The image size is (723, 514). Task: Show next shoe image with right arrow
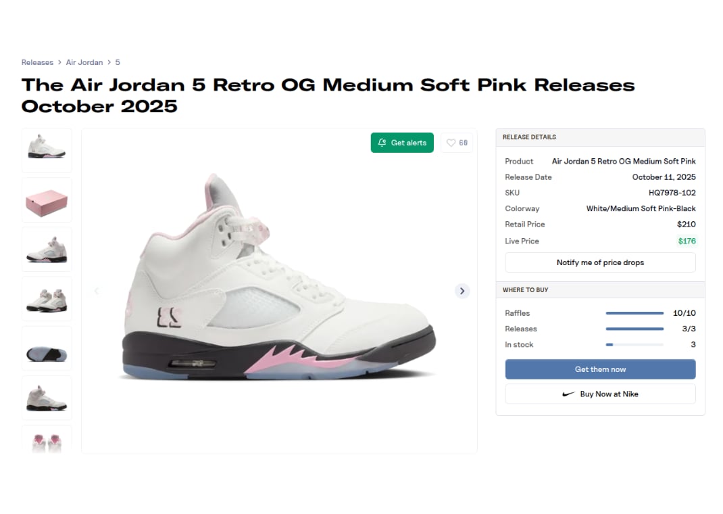[462, 291]
